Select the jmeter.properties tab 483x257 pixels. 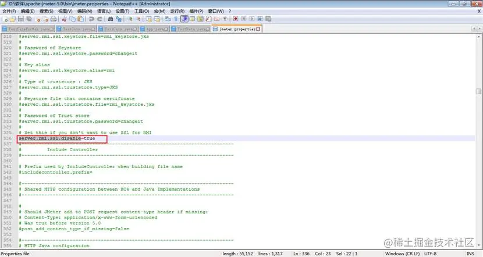pos(237,29)
